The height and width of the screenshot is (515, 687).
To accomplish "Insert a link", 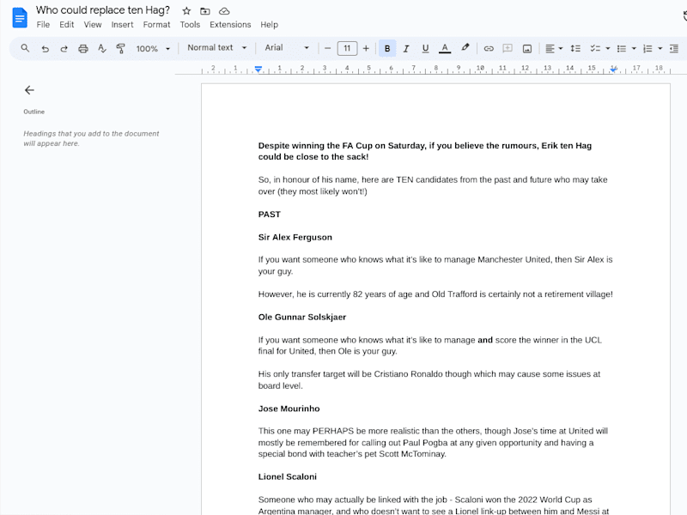I will pos(489,49).
